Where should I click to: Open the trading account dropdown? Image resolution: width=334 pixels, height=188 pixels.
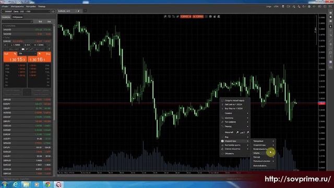(x=26, y=11)
